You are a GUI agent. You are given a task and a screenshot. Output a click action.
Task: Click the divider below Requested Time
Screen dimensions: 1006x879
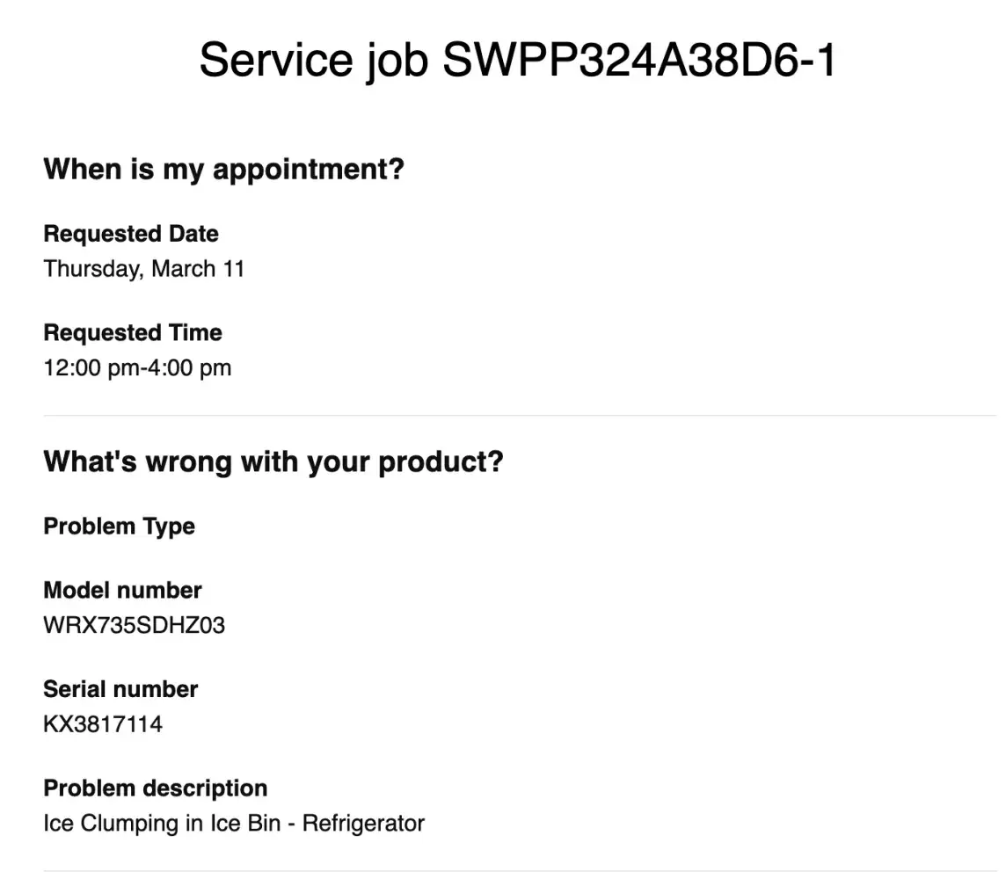(x=519, y=415)
